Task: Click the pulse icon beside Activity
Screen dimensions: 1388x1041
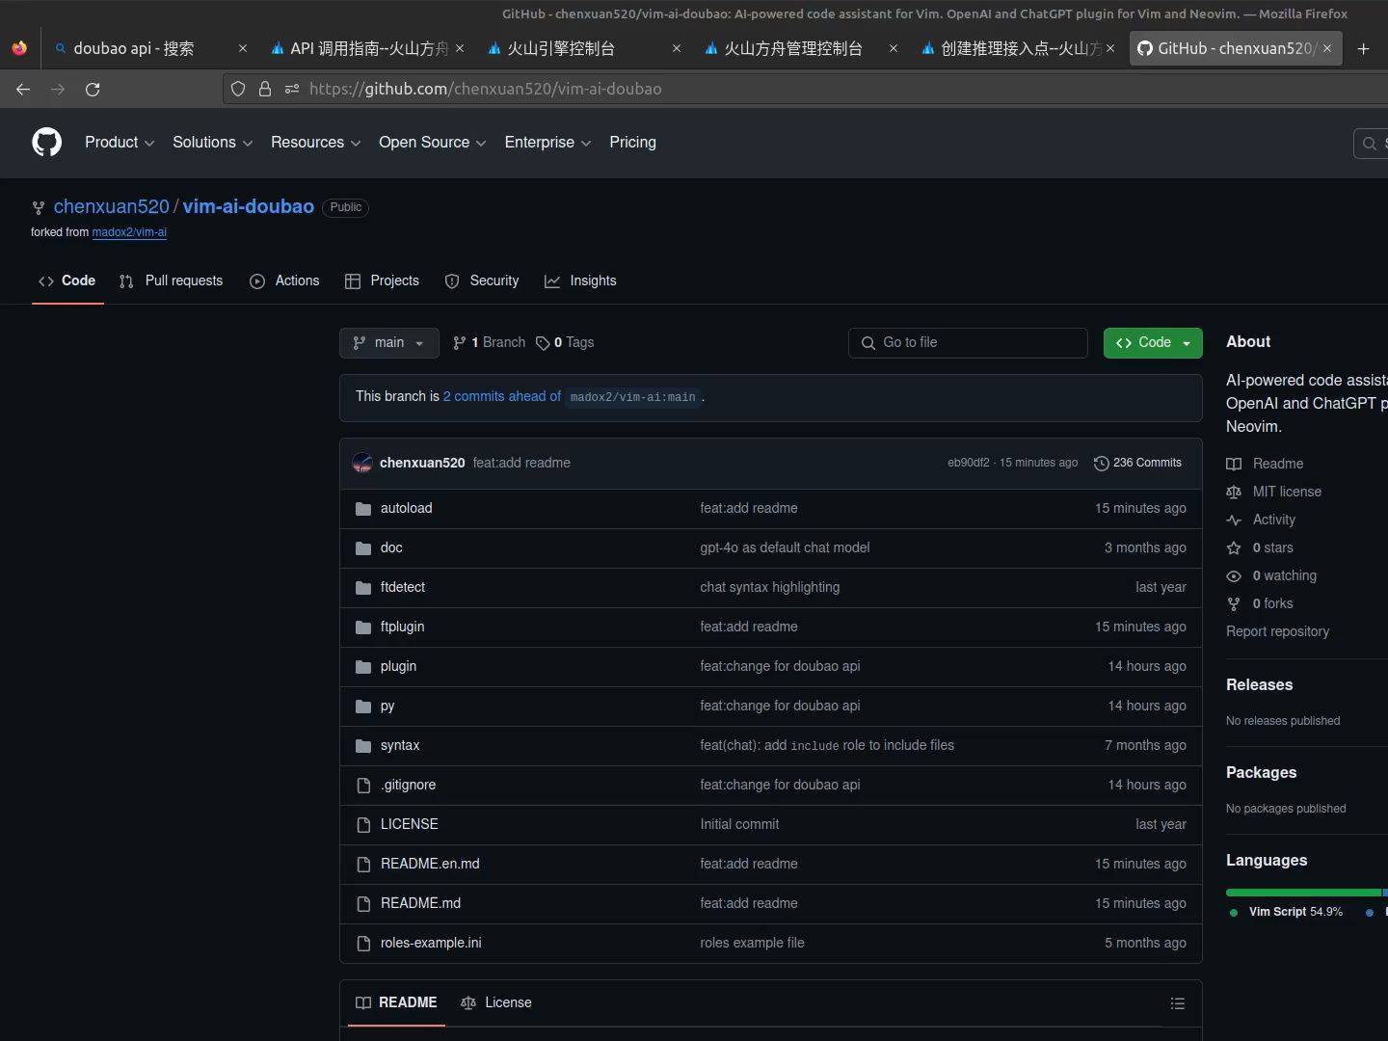Action: (1234, 520)
